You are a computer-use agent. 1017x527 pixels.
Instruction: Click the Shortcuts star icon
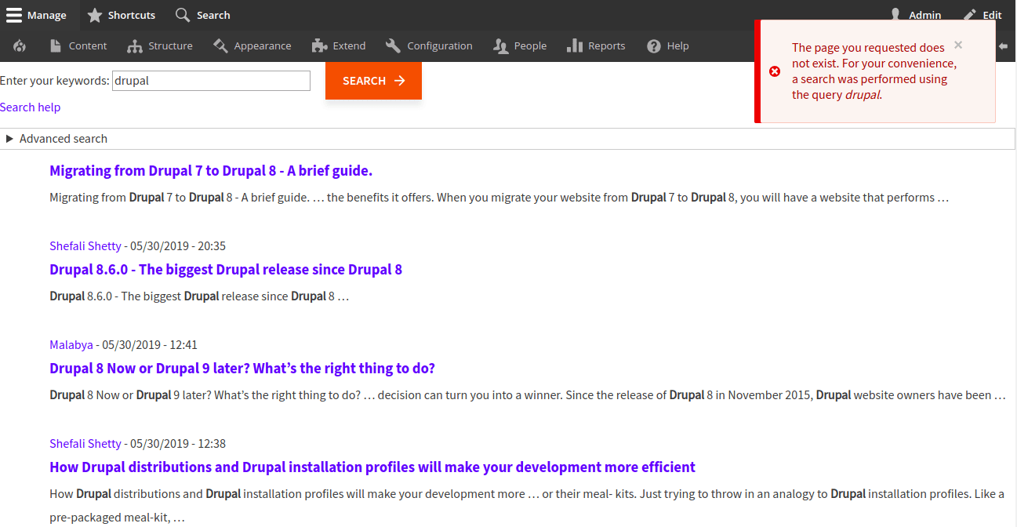tap(95, 15)
